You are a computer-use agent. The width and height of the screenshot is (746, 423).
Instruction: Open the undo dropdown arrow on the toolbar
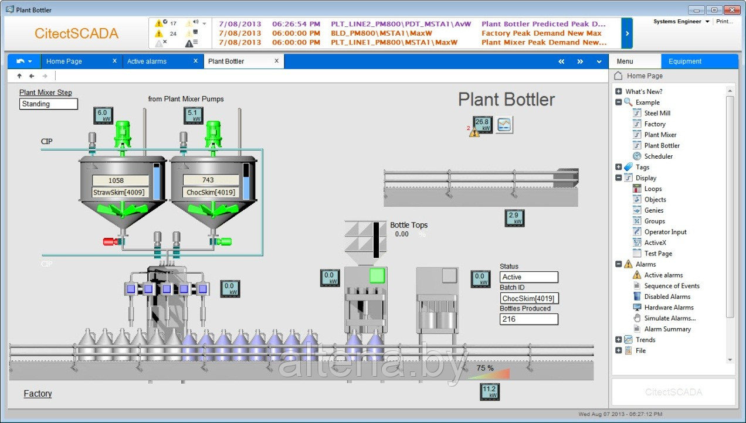tap(30, 61)
